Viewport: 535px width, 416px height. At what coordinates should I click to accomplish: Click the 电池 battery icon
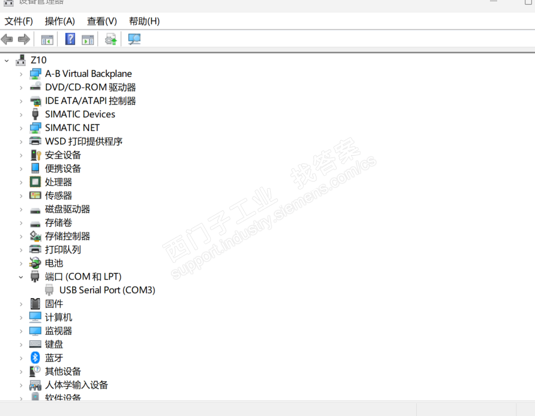(x=35, y=263)
